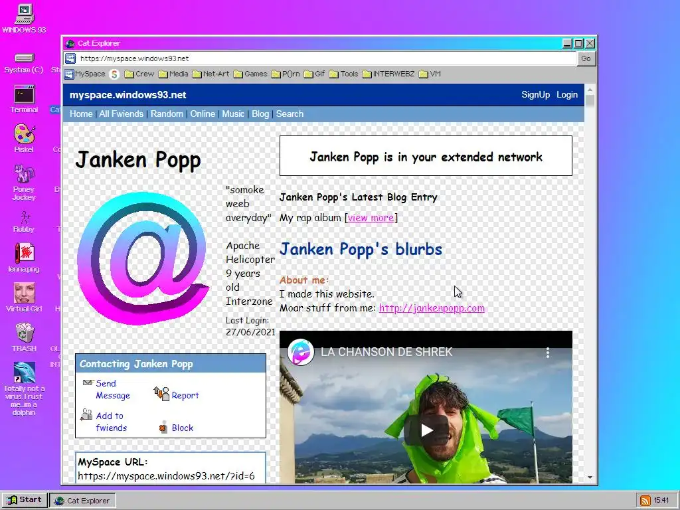
Task: Open the Crew bookmarks folder
Action: tap(139, 74)
